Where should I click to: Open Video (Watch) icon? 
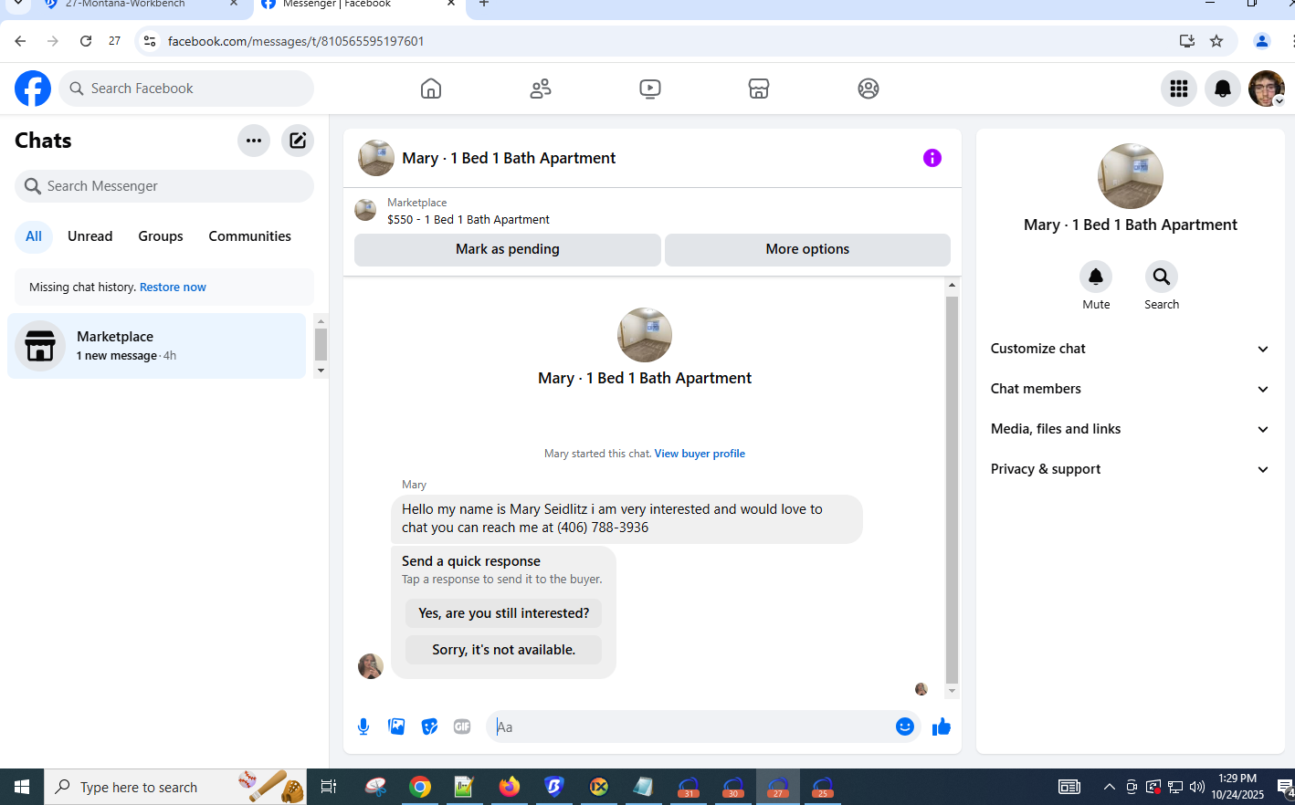pyautogui.click(x=650, y=89)
